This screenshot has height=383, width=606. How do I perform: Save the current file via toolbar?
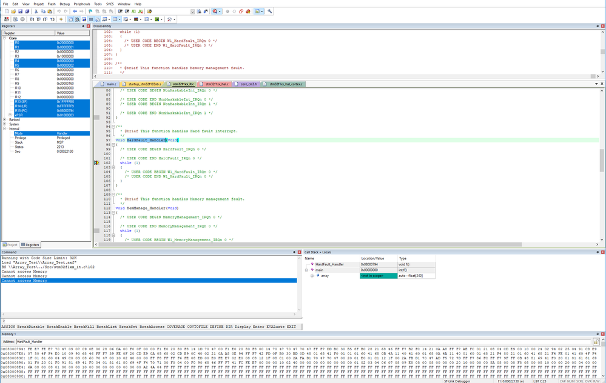(21, 11)
